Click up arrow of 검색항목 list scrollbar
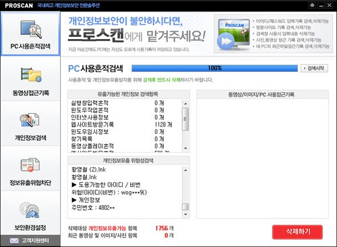Image resolution: width=337 pixels, height=247 pixels. (x=185, y=104)
